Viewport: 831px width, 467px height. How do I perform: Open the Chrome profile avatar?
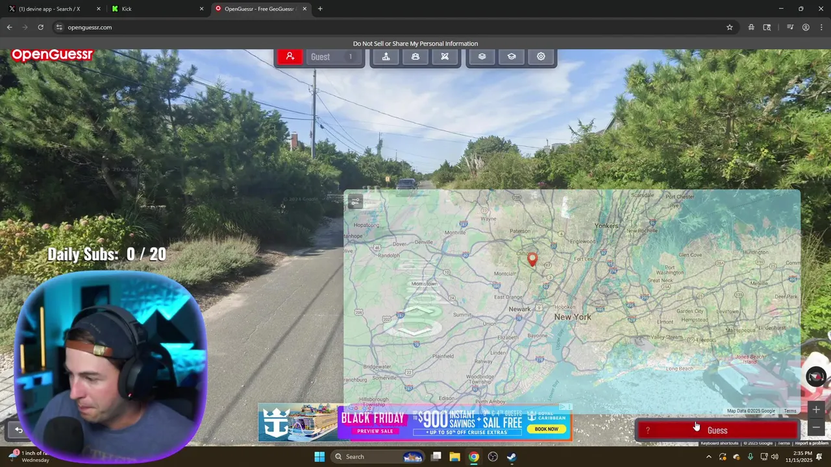[806, 27]
